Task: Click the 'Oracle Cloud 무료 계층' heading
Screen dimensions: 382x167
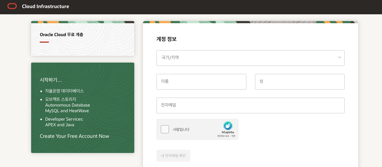Action: (x=61, y=35)
